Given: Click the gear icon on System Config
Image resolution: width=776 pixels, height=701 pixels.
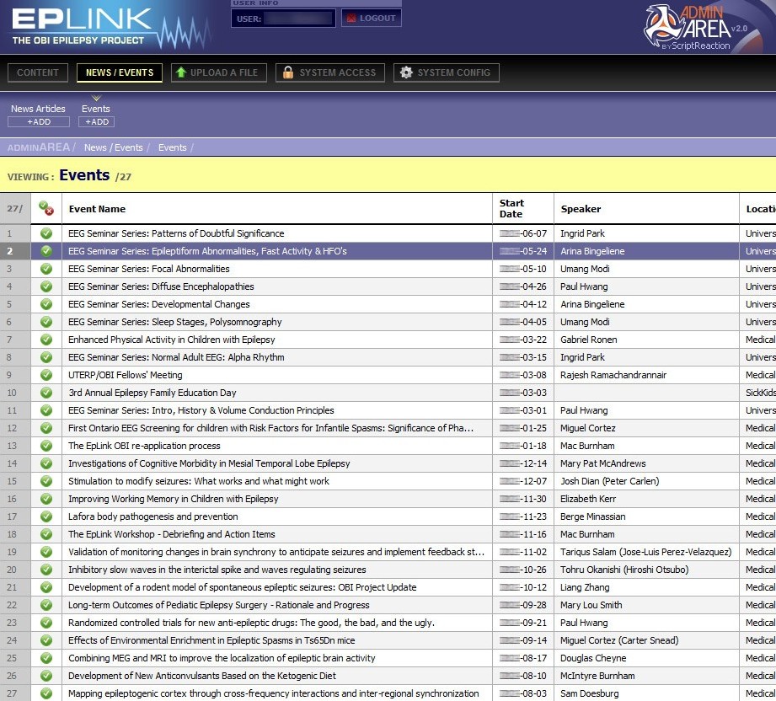Looking at the screenshot, I should [406, 72].
